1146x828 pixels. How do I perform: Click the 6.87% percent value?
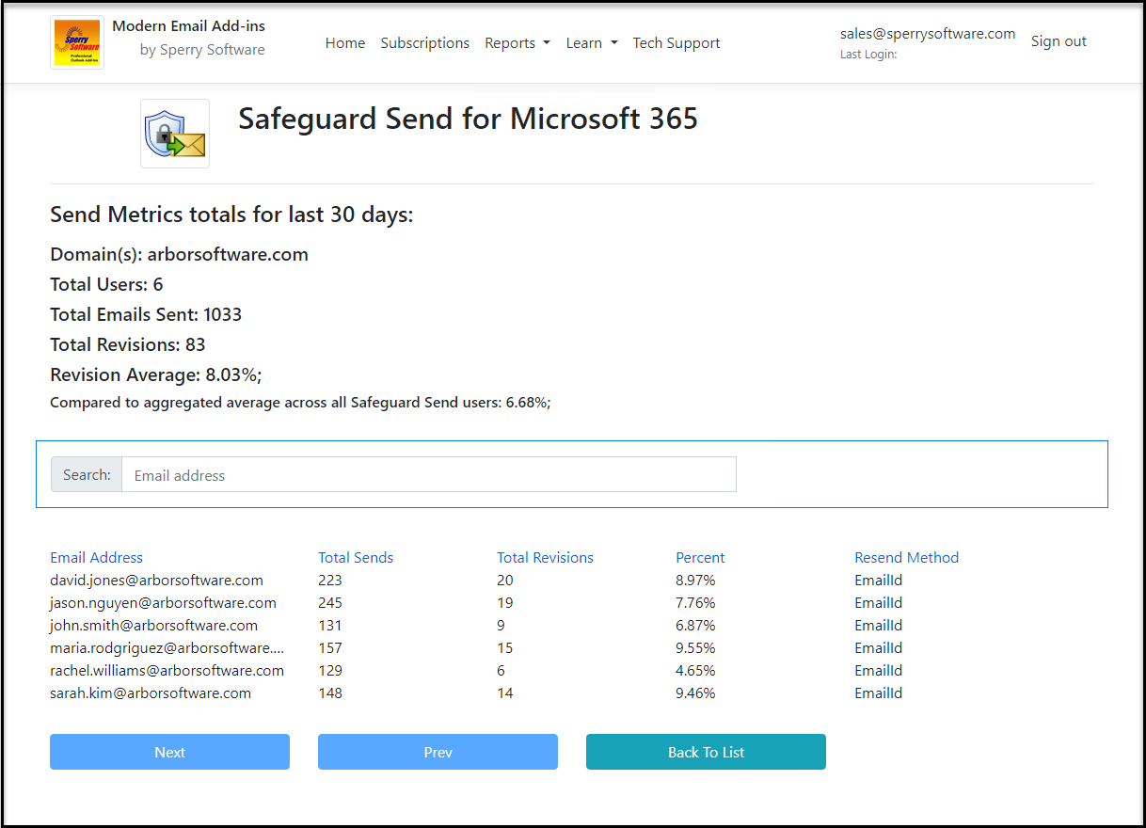[695, 625]
